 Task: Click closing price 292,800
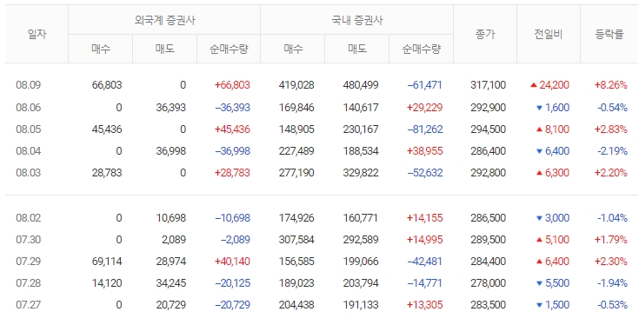(488, 173)
